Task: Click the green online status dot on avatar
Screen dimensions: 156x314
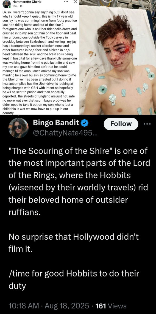Action: pos(9,7)
